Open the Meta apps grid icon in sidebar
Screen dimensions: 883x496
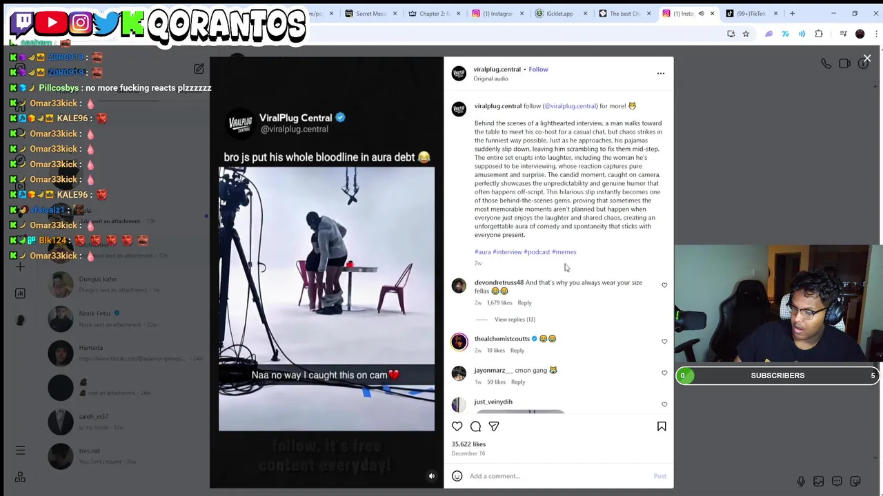(x=20, y=477)
